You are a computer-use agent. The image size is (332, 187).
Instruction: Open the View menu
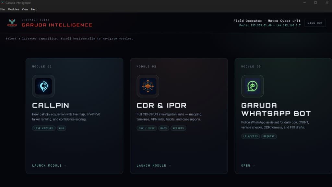coord(25,9)
